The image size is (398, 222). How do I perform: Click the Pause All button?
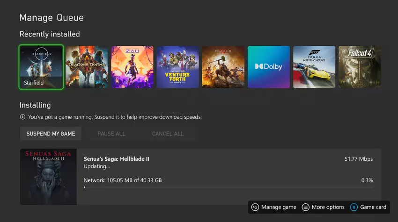point(111,134)
